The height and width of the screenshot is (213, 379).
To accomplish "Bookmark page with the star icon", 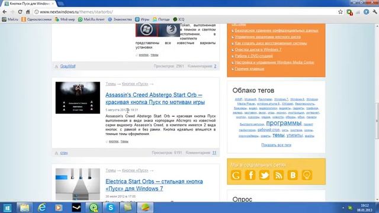I will (x=341, y=12).
